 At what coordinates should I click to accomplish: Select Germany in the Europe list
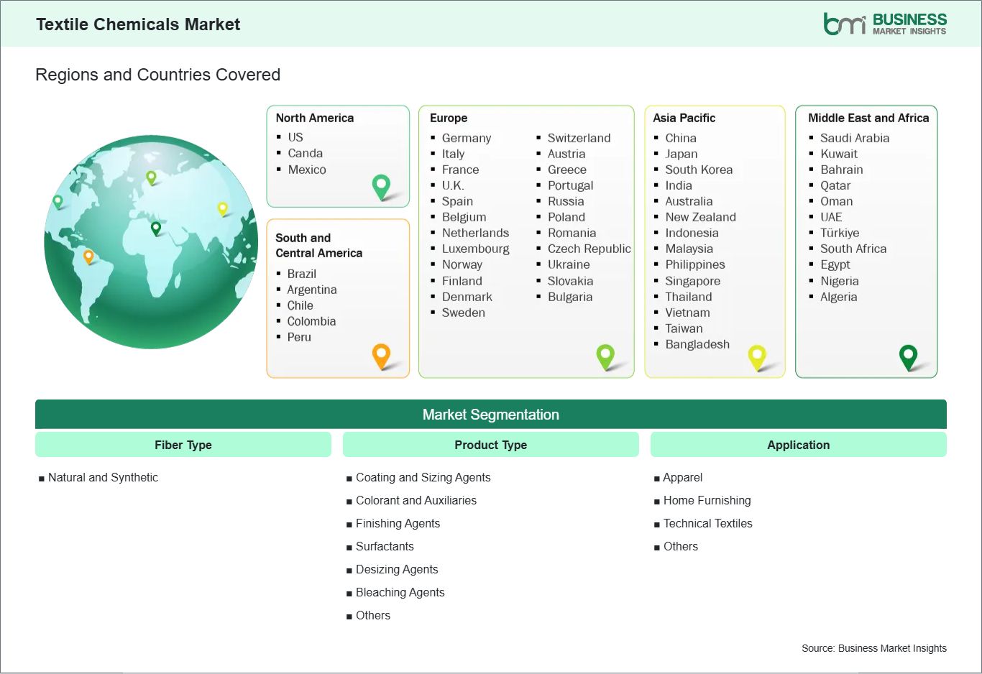pos(466,138)
